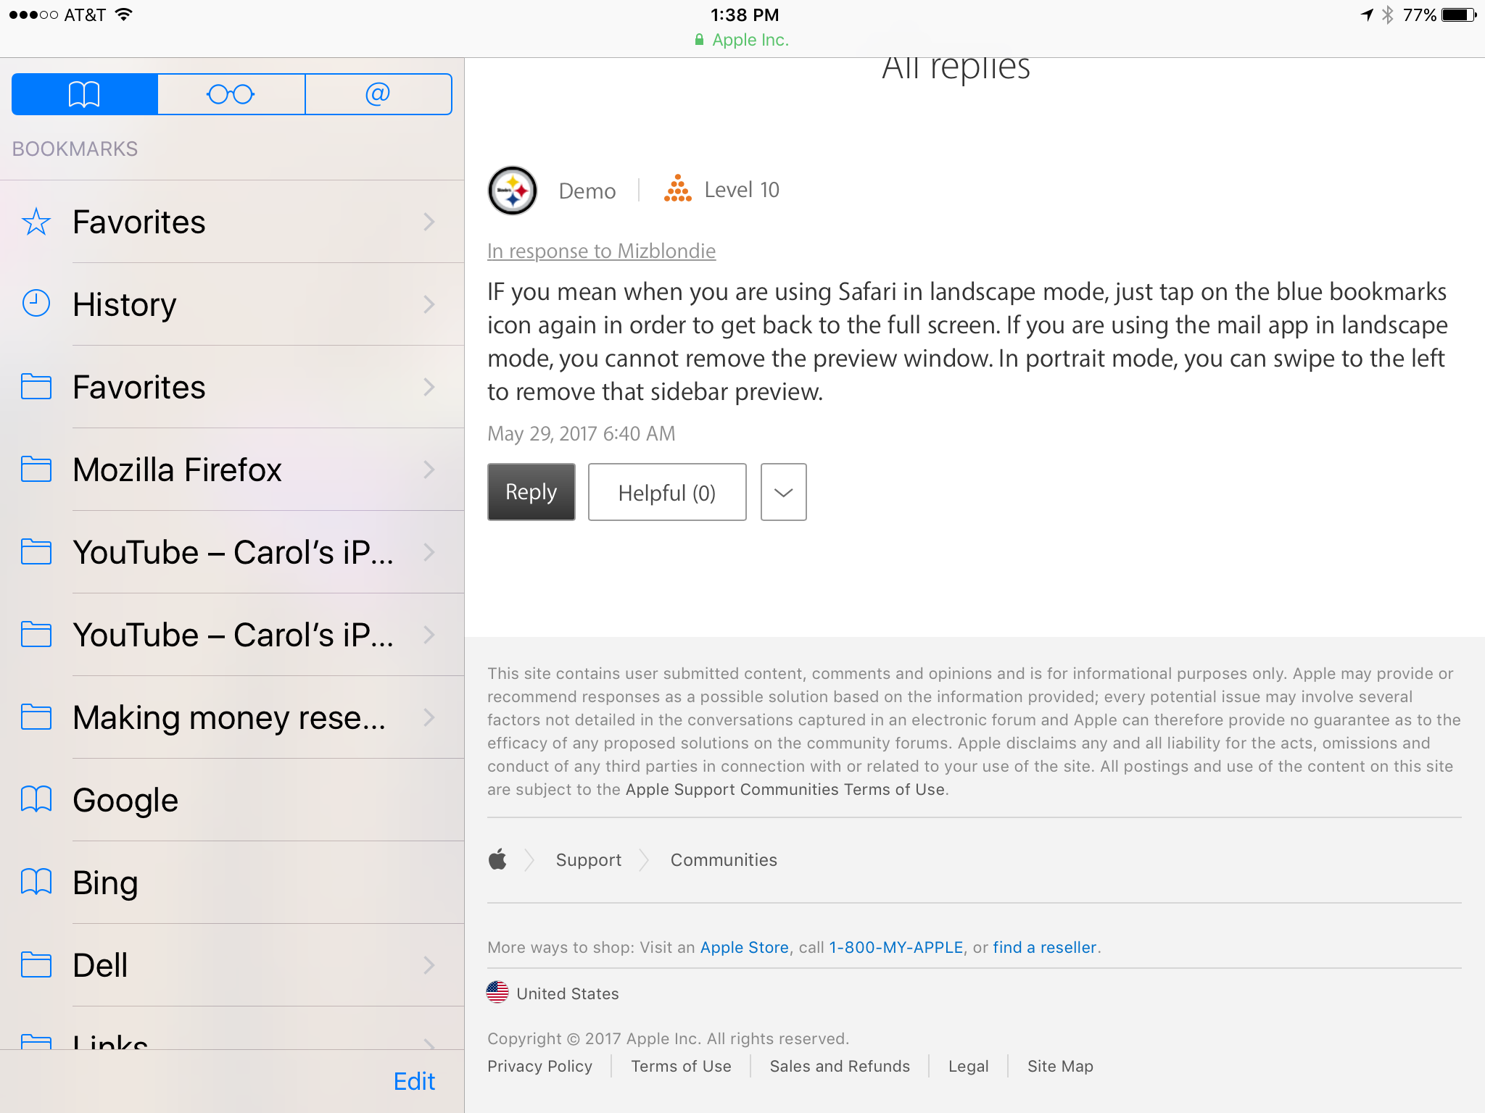1485x1113 pixels.
Task: Tap the History clock icon
Action: (x=36, y=304)
